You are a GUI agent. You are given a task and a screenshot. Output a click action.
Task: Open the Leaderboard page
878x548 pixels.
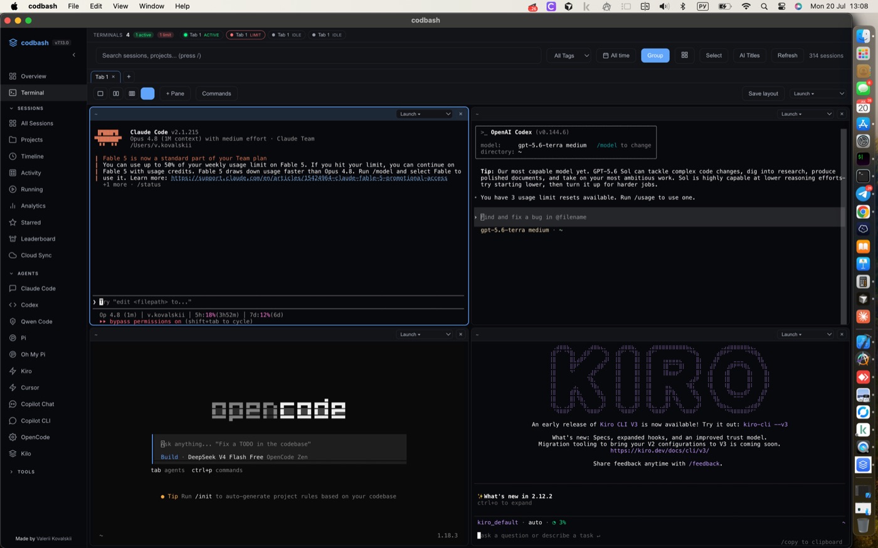click(x=43, y=239)
